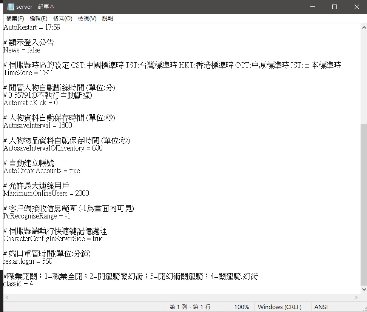Click the line AutosaveInterval = 1800
The image size is (367, 312).
(x=38, y=126)
